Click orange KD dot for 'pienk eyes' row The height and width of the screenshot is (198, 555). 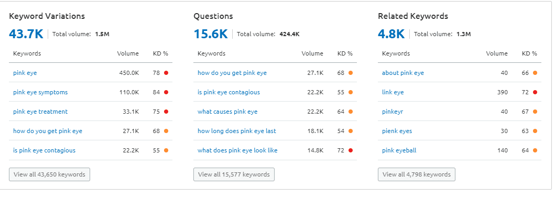point(535,131)
